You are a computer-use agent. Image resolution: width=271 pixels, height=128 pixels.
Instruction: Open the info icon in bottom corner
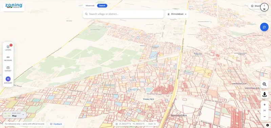click(268, 125)
